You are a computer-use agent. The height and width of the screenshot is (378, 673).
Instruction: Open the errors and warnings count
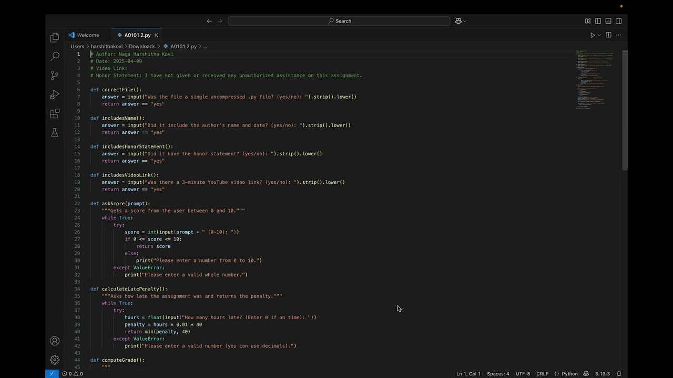(72, 374)
